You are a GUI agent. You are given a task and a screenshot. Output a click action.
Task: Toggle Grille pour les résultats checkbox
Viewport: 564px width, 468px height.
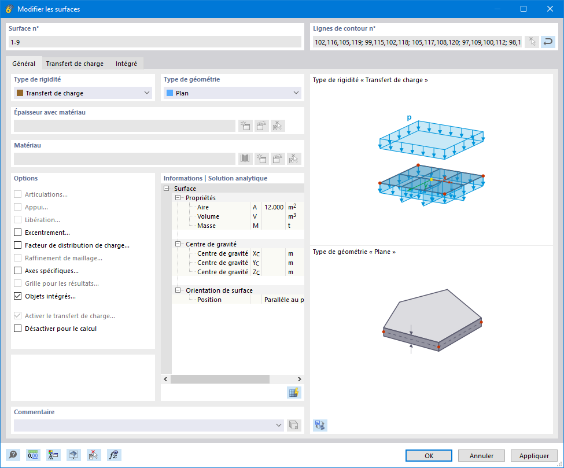point(17,283)
